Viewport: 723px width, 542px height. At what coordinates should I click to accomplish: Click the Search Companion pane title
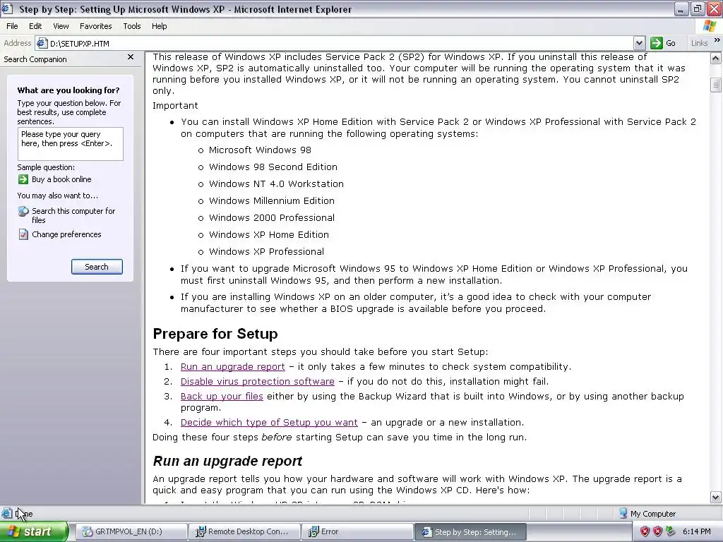click(35, 59)
